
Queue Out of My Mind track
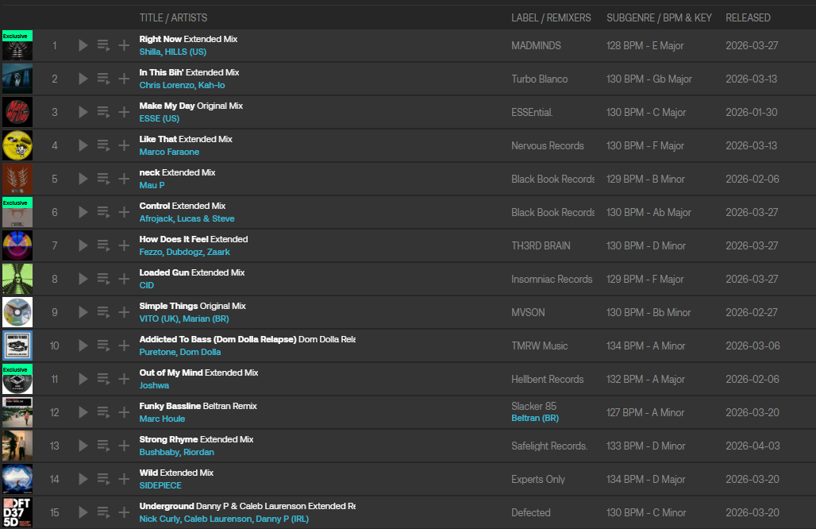(103, 379)
